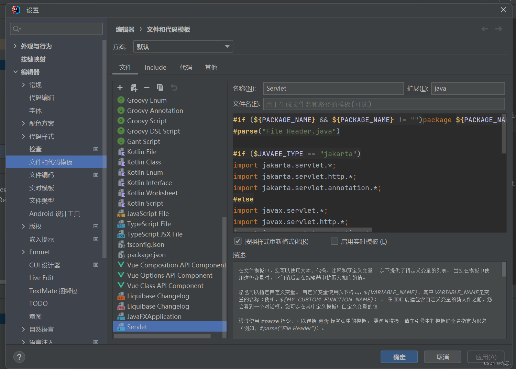Switch to the Include tab

[x=155, y=67]
